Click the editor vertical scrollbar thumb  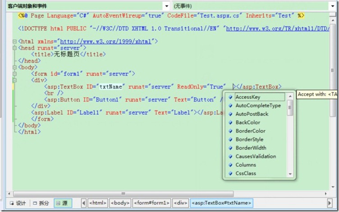333,70
